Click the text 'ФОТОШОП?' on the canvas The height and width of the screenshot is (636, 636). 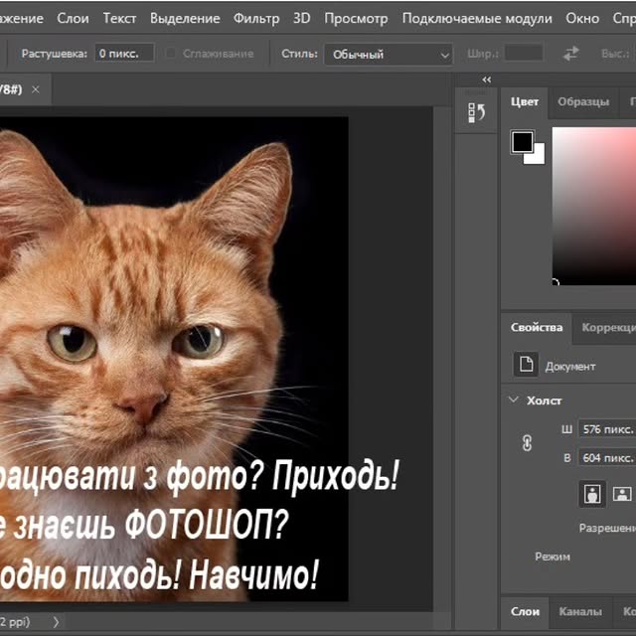207,525
